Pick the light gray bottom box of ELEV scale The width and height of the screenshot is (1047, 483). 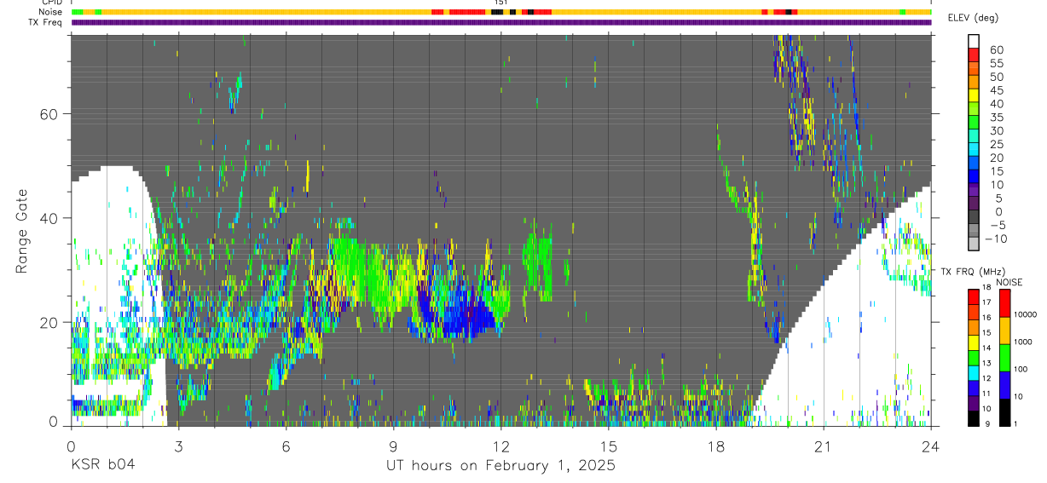[x=974, y=244]
